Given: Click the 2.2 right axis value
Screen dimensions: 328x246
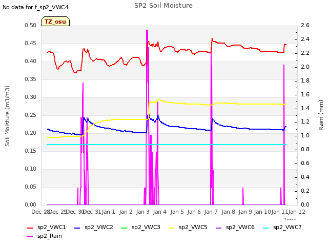Looking at the screenshot, I should pyautogui.click(x=305, y=53).
